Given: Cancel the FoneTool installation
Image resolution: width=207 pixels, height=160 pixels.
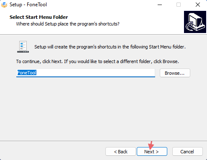Looking at the screenshot, I should tap(187, 152).
